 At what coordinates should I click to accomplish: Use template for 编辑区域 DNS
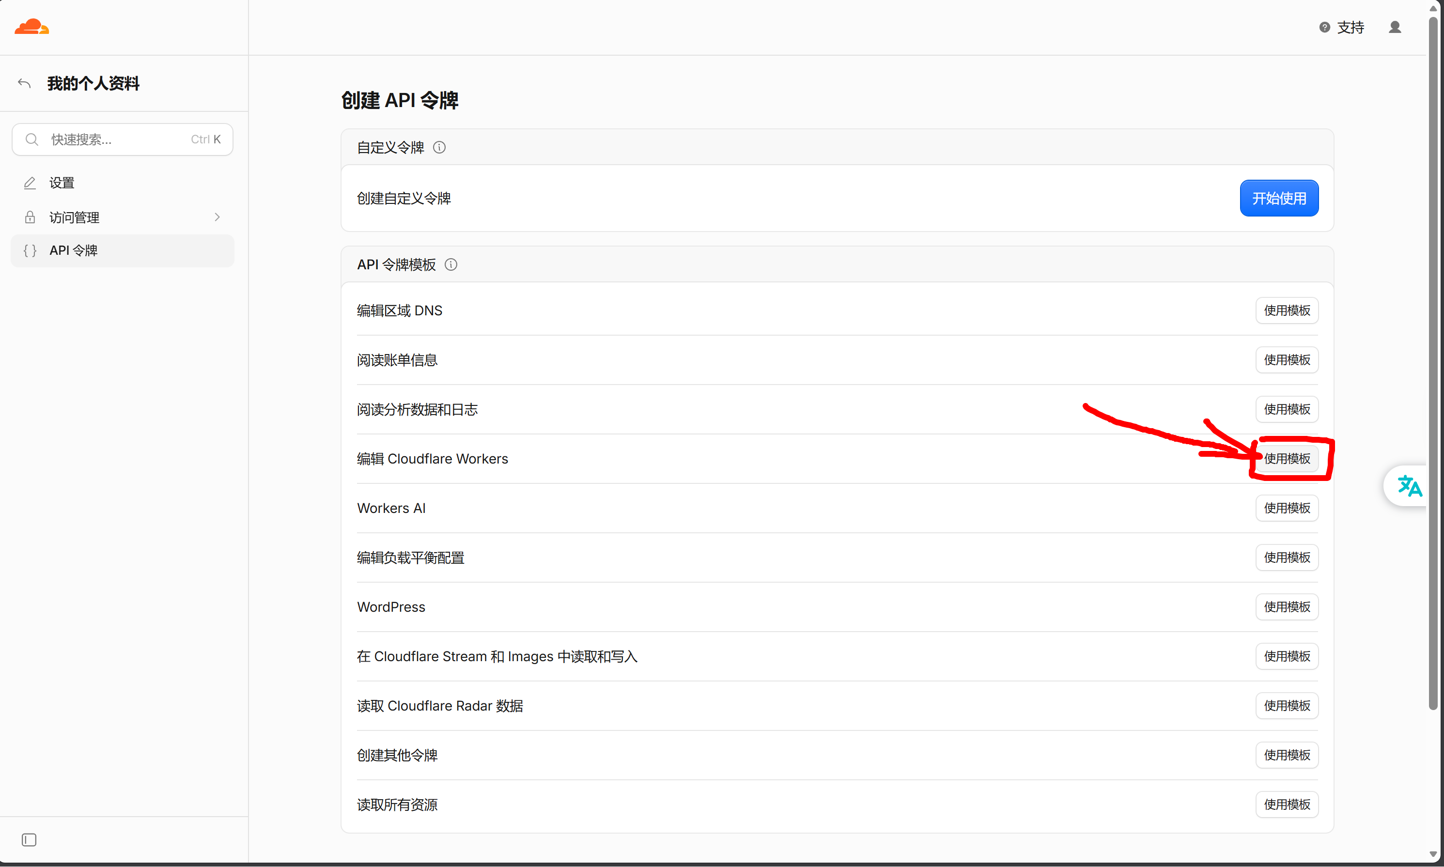tap(1286, 310)
